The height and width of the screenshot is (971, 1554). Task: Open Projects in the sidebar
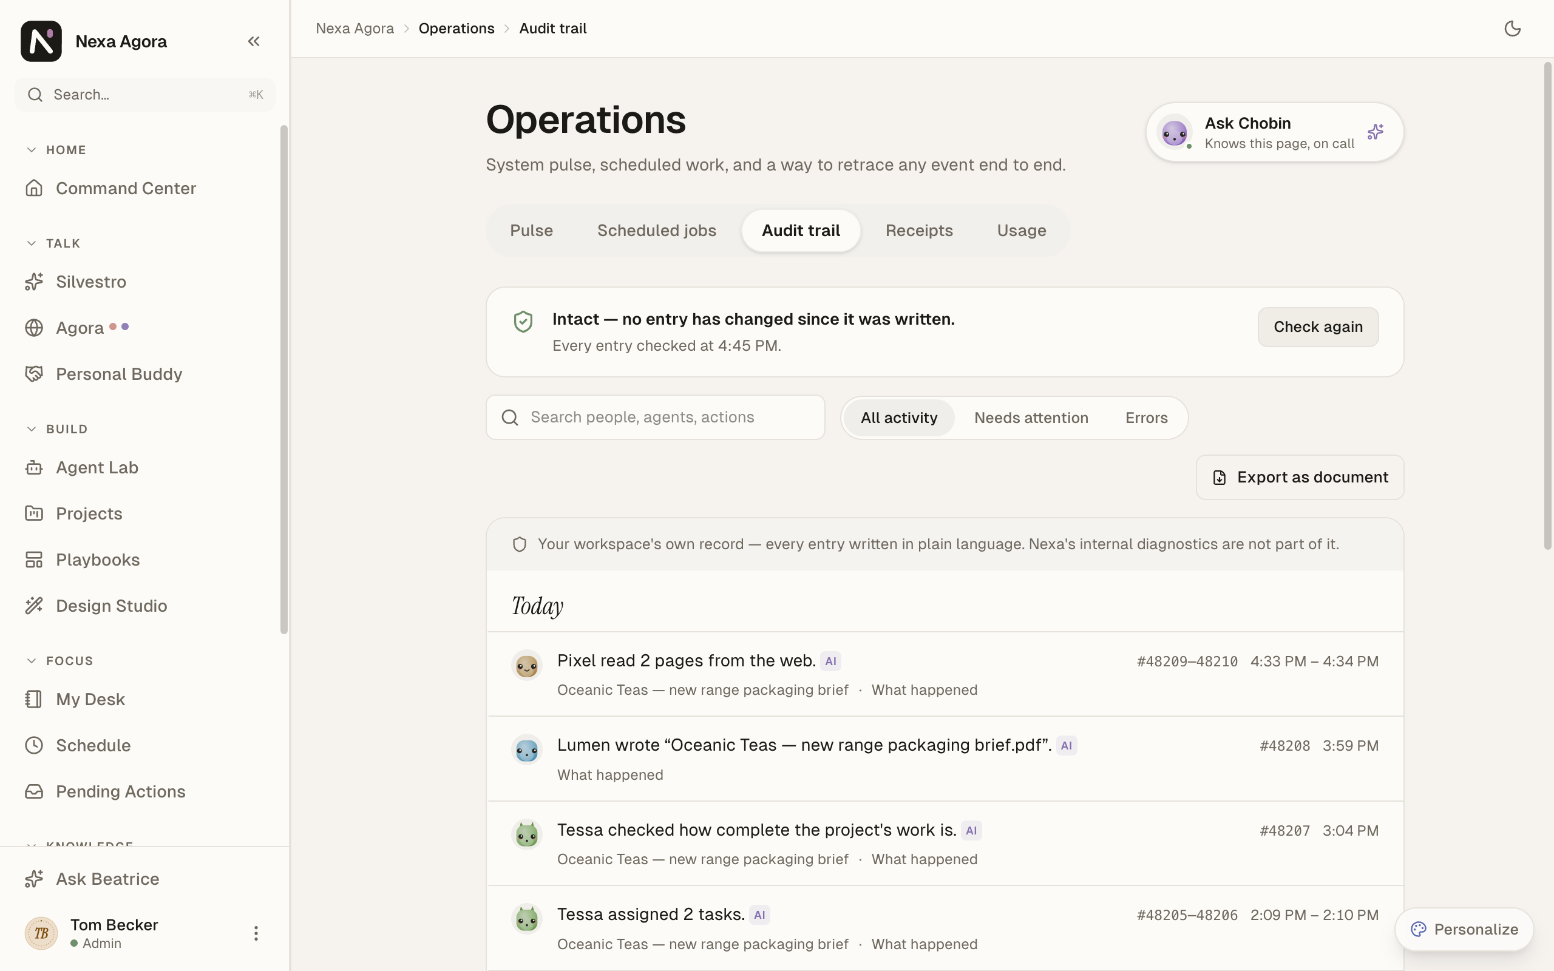tap(144, 514)
